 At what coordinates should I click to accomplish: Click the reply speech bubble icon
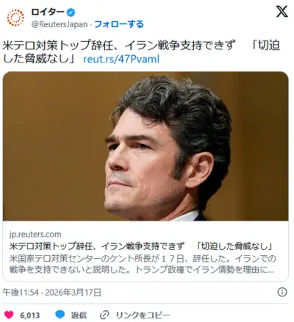[60, 315]
